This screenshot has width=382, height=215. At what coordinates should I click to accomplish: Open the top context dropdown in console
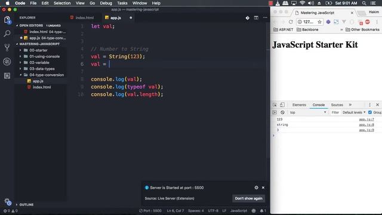308,112
